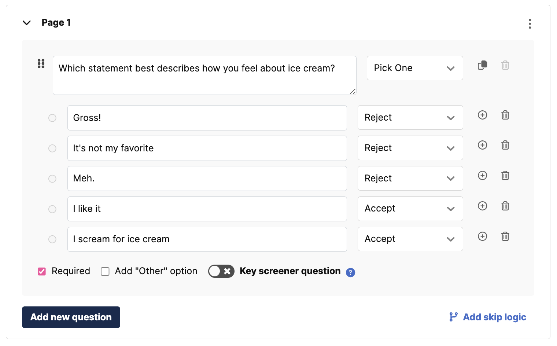Add an option after I scream for ice cream
Screen dimensions: 557x346
[x=483, y=236]
